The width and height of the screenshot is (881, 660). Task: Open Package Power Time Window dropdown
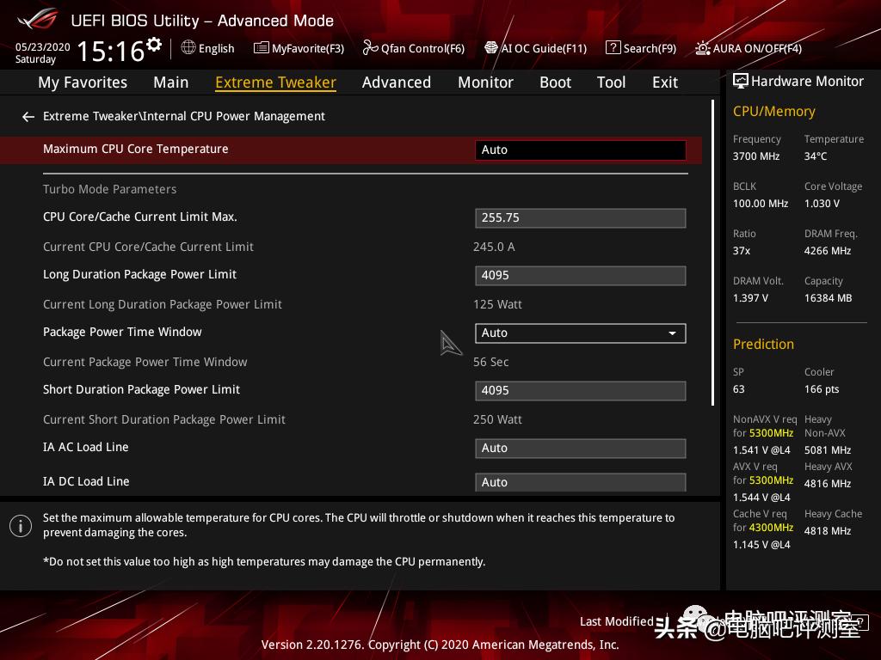click(581, 333)
